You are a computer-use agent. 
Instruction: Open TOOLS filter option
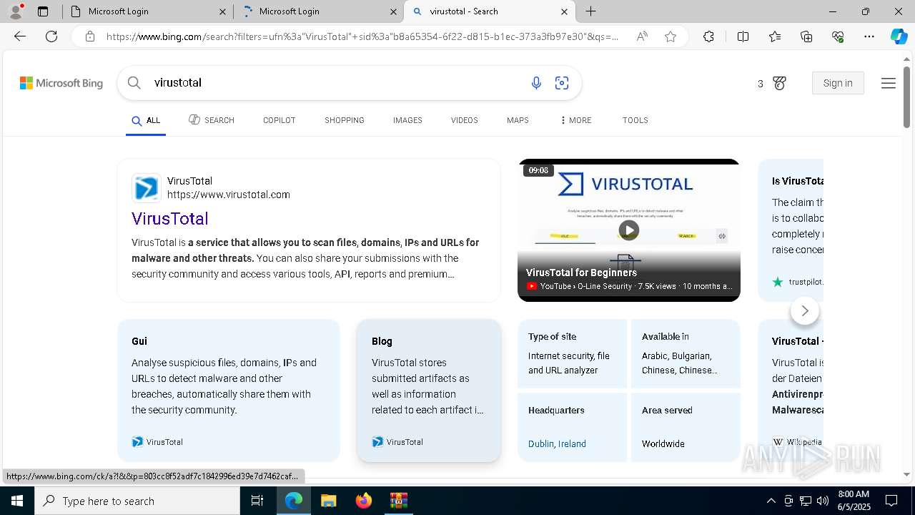635,120
